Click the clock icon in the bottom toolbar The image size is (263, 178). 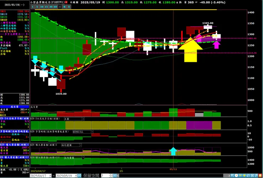(x=236, y=176)
